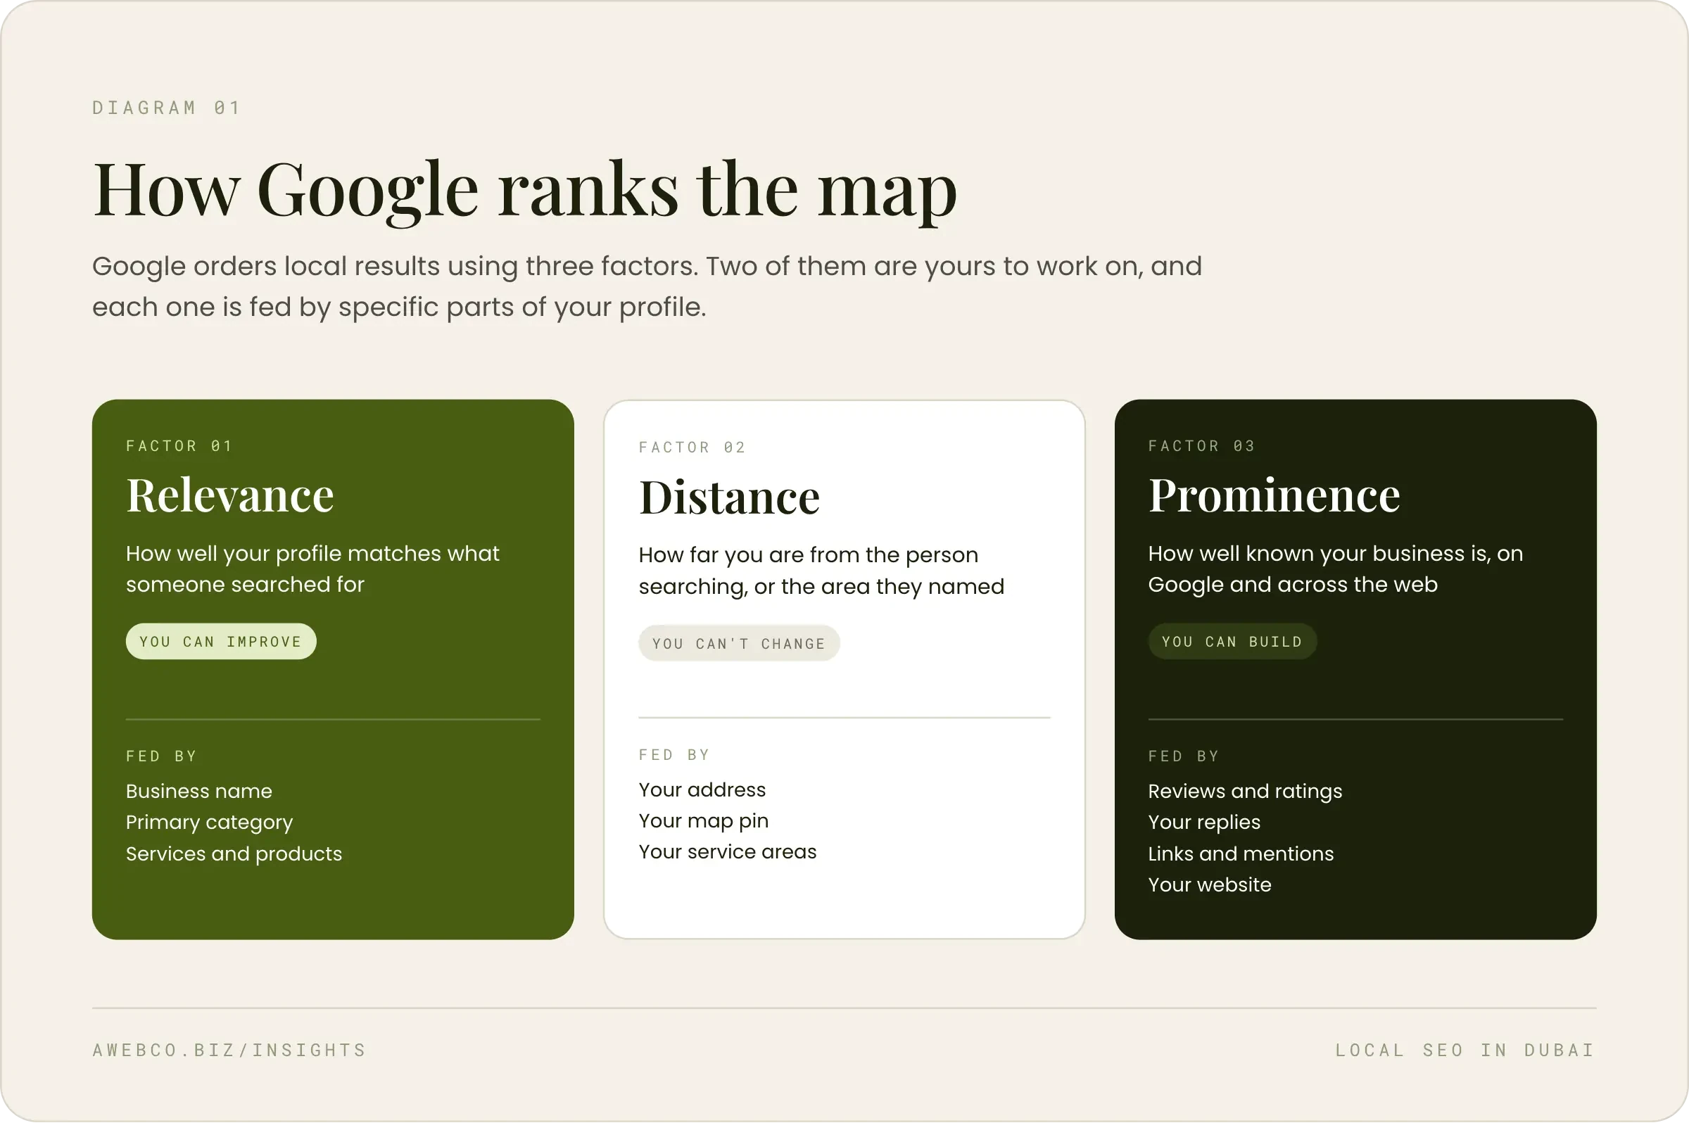This screenshot has height=1123, width=1689.
Task: Select the 'Distance' card title
Action: pyautogui.click(x=729, y=497)
